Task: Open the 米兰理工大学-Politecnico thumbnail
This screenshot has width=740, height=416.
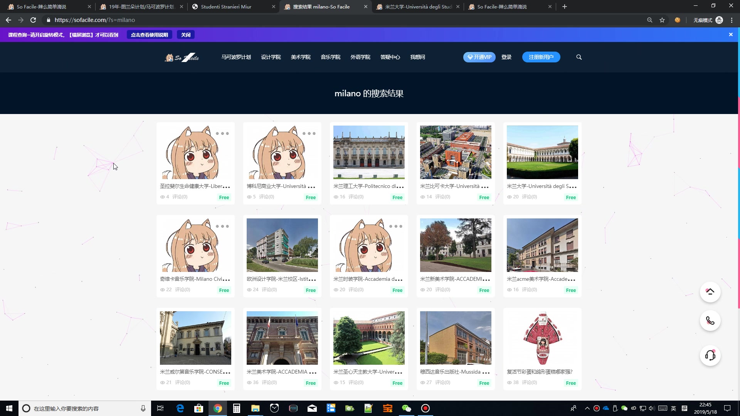Action: point(369,152)
